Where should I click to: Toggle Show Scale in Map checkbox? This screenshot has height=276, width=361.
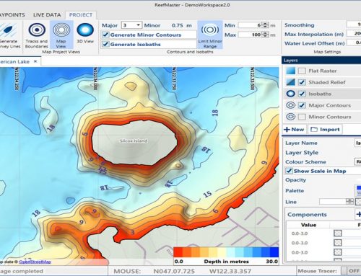pos(289,171)
